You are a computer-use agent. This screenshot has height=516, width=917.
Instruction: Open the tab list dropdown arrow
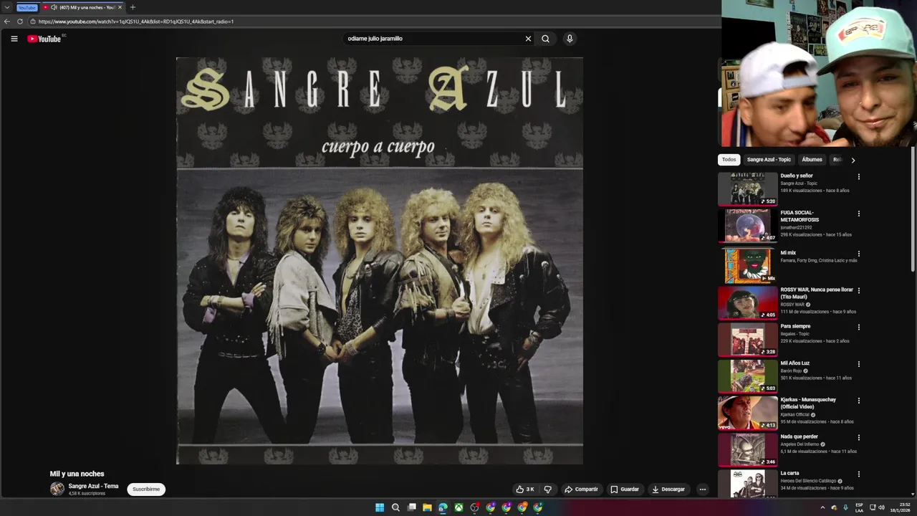(x=6, y=7)
